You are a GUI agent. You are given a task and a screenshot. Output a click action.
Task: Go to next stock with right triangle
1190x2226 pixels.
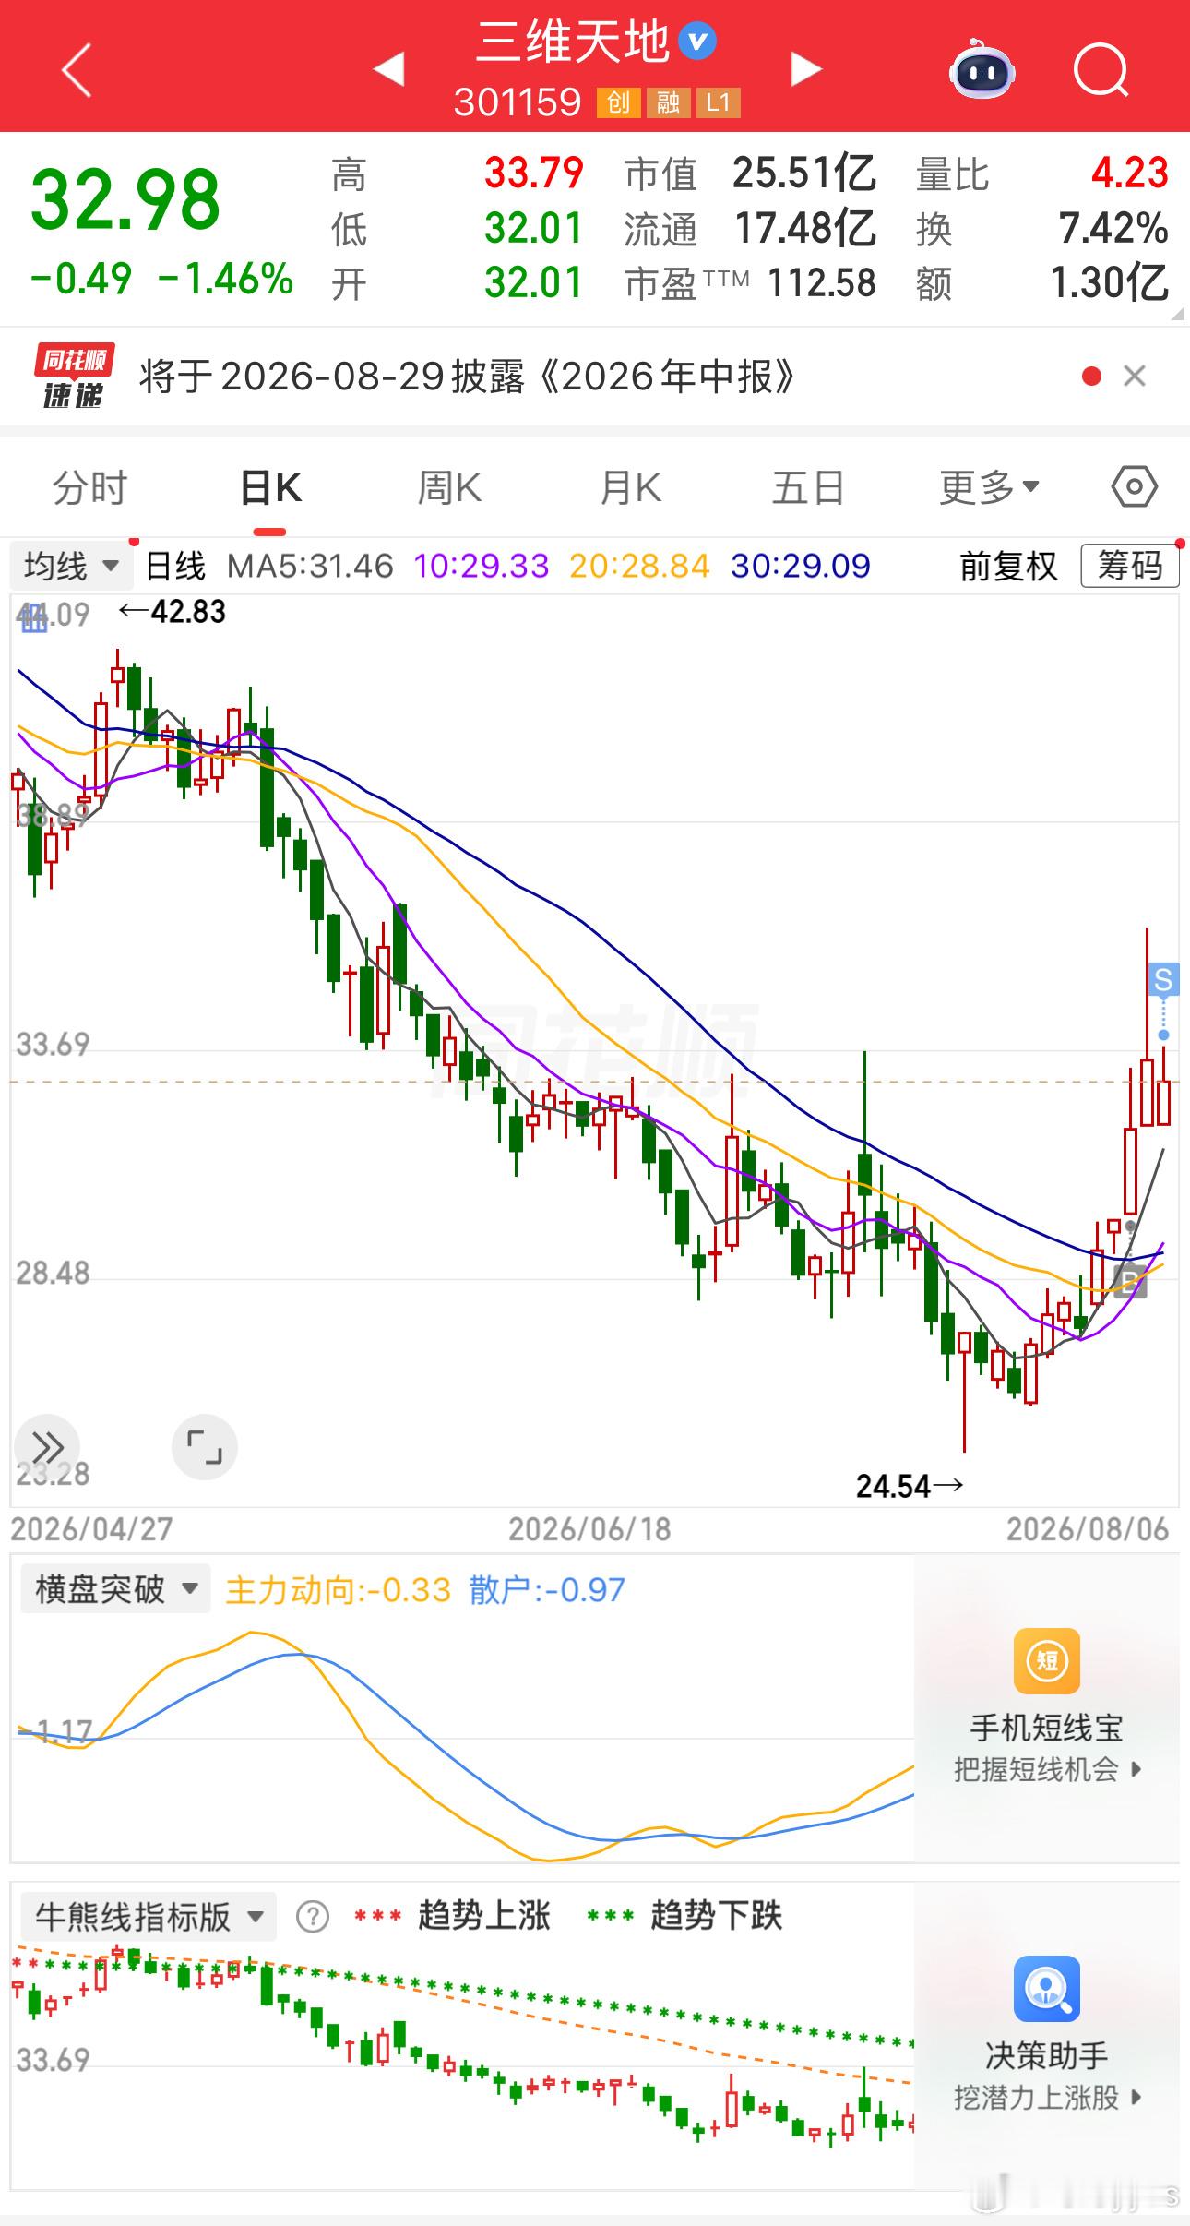[x=805, y=69]
